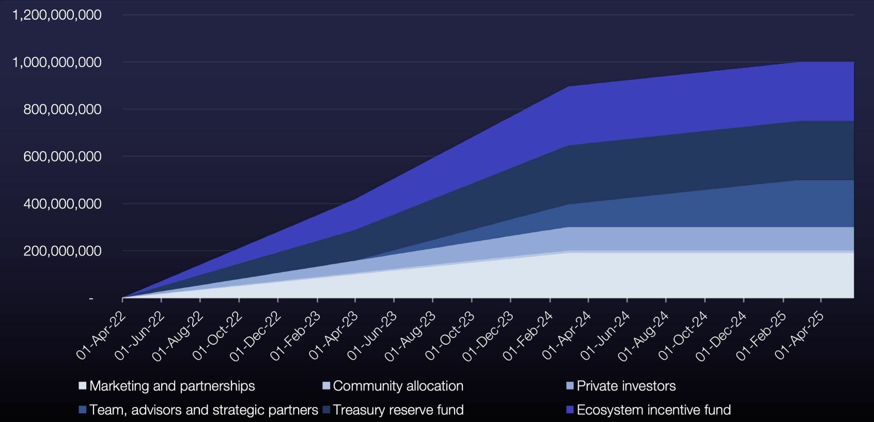Click the 01-Jun-23 x-axis date label
Viewport: 874px width, 422px height.
pyautogui.click(x=372, y=336)
